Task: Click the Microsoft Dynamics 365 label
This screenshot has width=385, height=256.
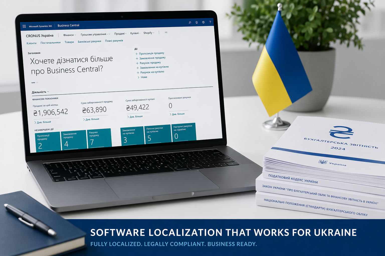Action: [40, 26]
